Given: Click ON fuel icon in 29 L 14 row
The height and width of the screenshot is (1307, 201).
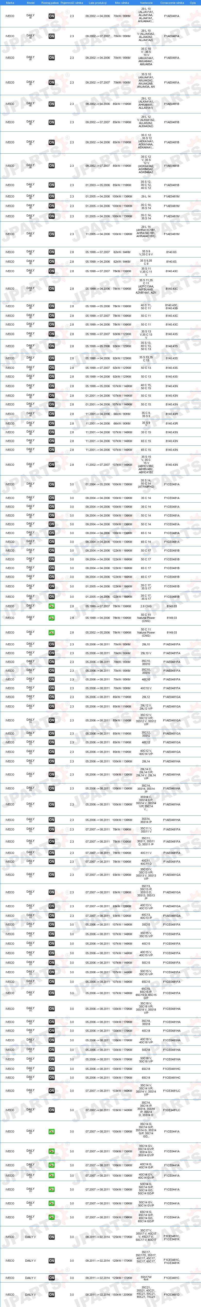Looking at the screenshot, I should [x=52, y=196].
